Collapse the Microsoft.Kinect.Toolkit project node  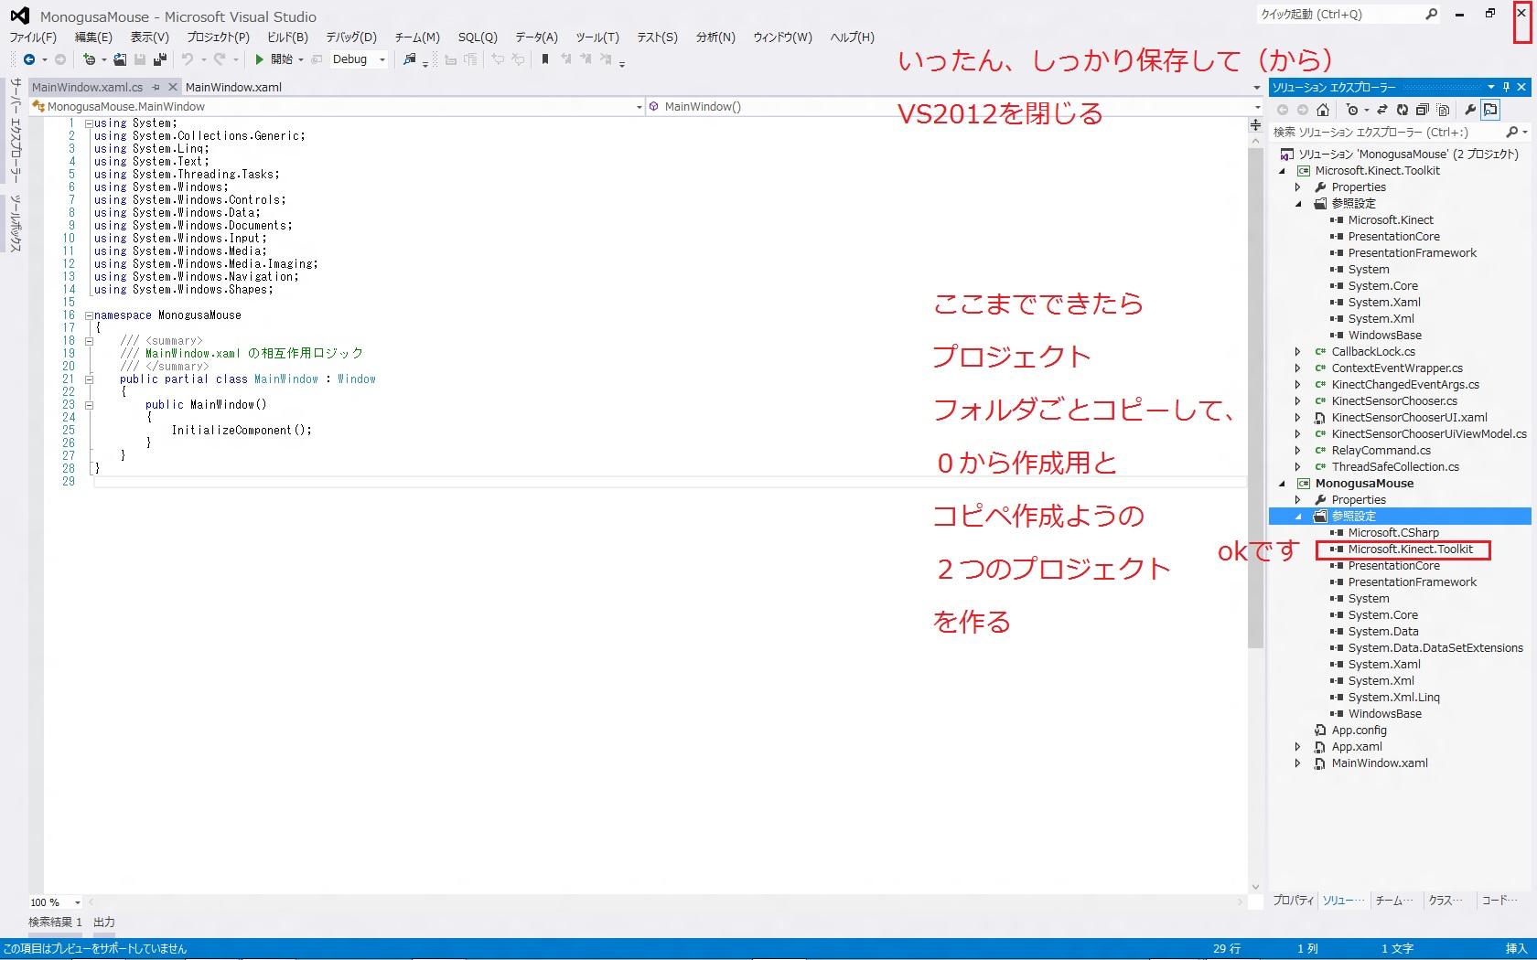coord(1282,171)
